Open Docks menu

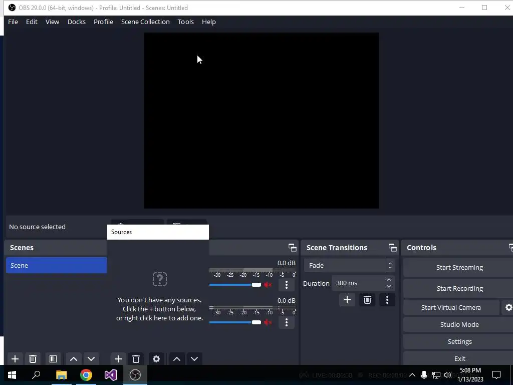(77, 22)
